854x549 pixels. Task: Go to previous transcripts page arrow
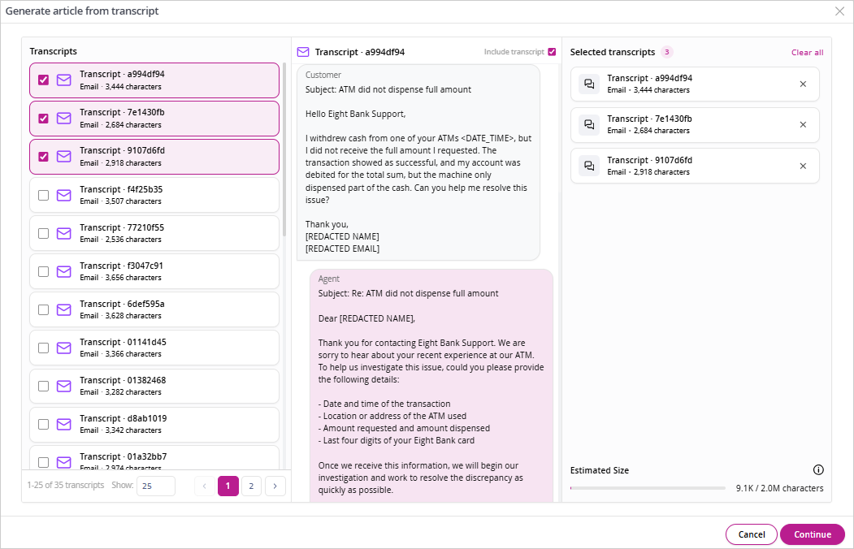pyautogui.click(x=204, y=486)
